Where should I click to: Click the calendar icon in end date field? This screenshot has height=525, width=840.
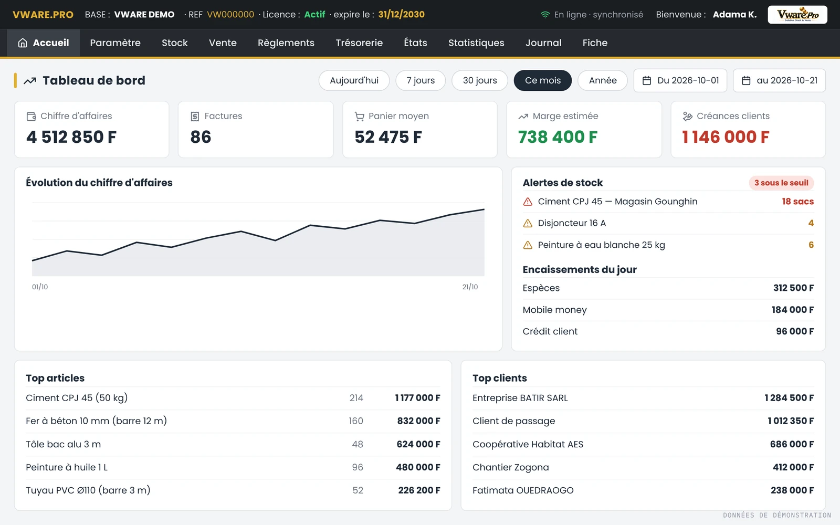746,81
